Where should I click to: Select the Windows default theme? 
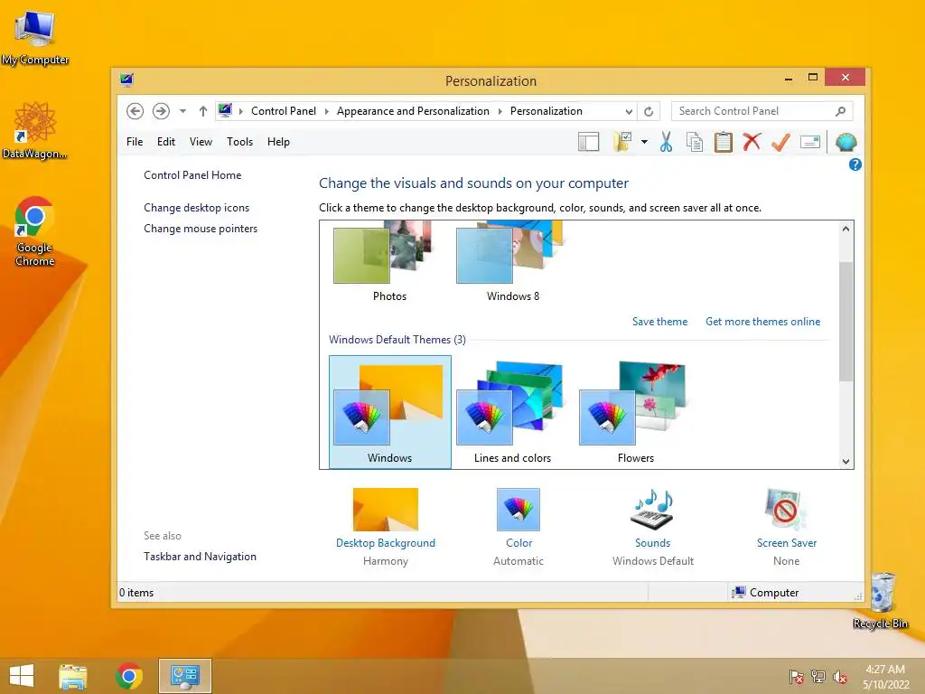coord(390,412)
